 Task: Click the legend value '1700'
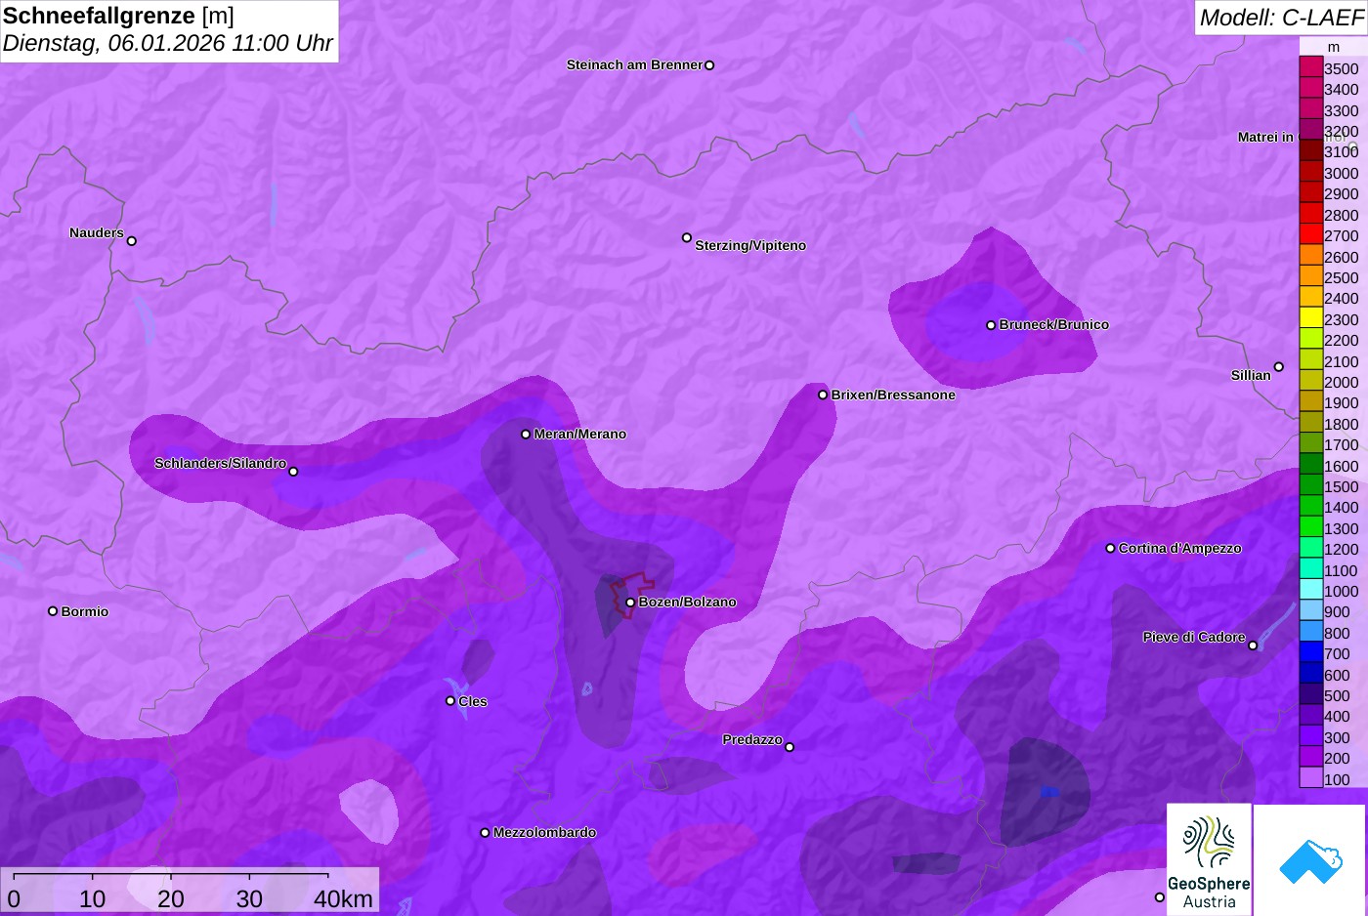pos(1342,445)
